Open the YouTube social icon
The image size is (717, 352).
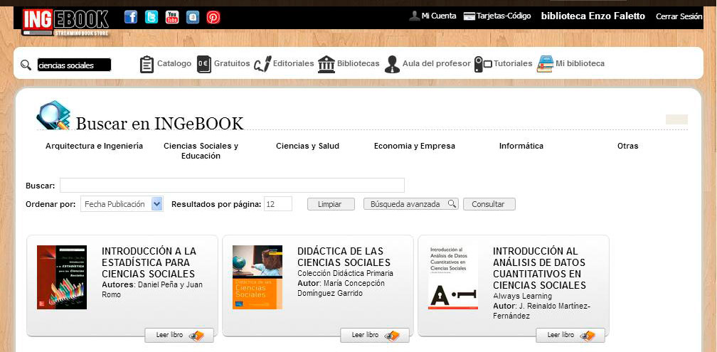tap(172, 17)
